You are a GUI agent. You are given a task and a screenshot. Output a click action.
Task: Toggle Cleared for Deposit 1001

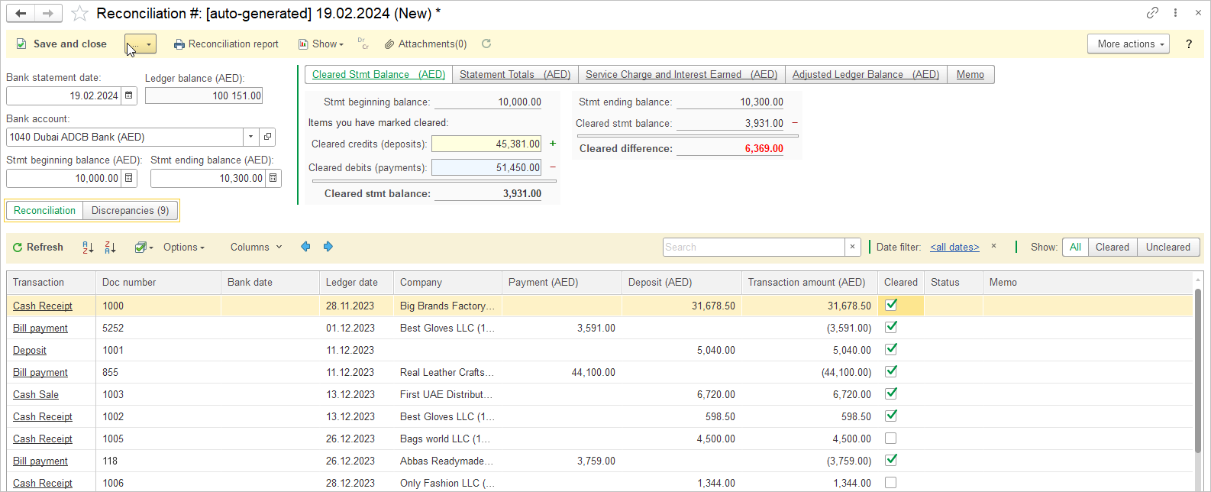coord(890,349)
